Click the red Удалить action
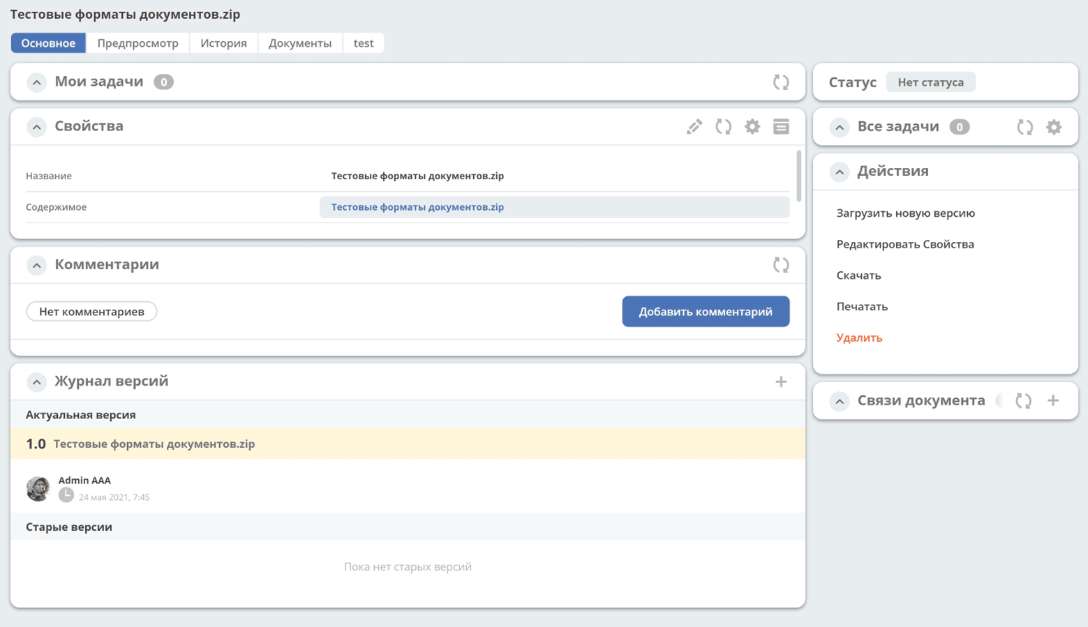This screenshot has height=627, width=1088. [x=859, y=338]
